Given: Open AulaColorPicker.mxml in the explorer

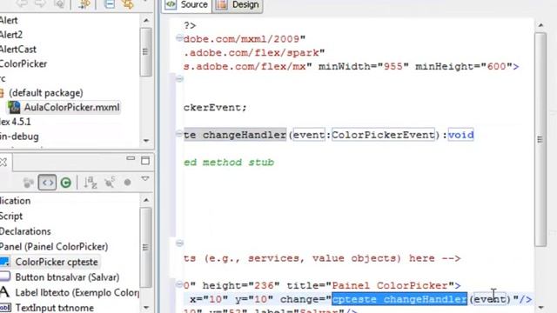Looking at the screenshot, I should [x=71, y=108].
